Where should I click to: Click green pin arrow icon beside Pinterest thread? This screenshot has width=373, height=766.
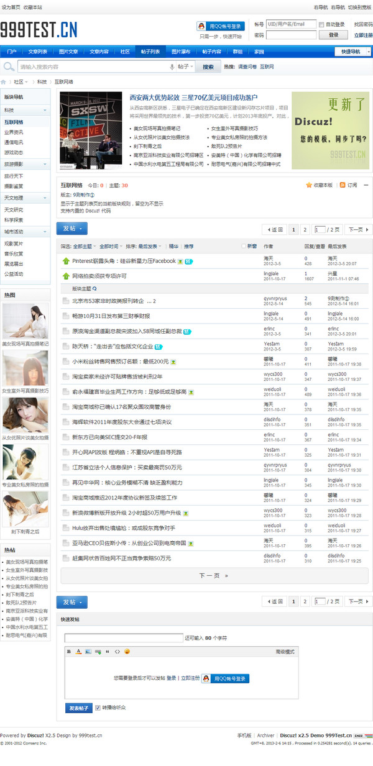click(66, 261)
